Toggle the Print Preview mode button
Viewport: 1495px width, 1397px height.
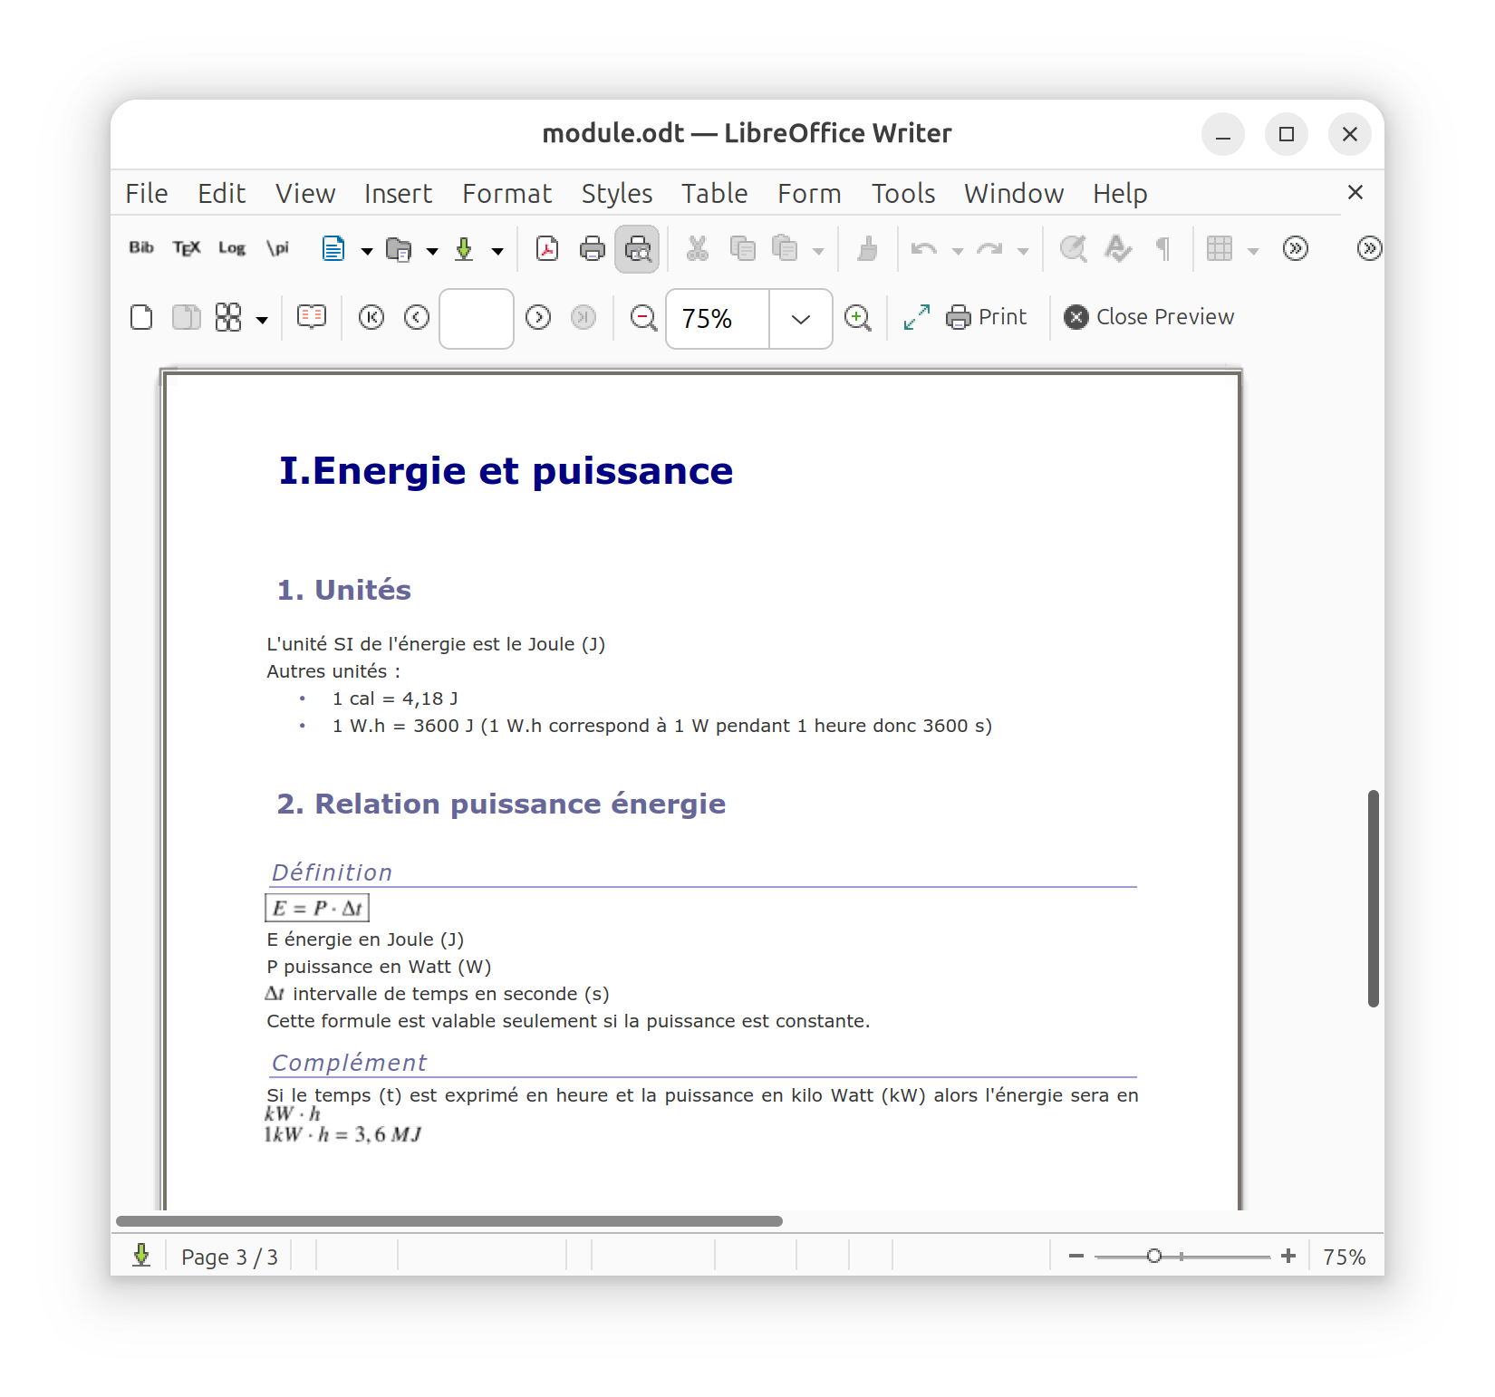(637, 248)
